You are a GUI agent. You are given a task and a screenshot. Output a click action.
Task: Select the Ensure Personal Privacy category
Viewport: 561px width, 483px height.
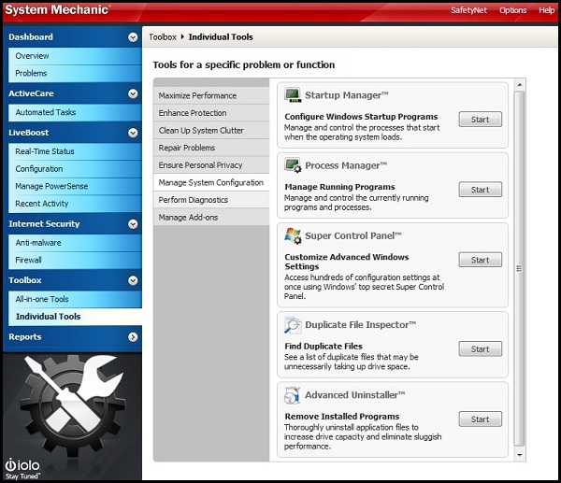pyautogui.click(x=211, y=165)
